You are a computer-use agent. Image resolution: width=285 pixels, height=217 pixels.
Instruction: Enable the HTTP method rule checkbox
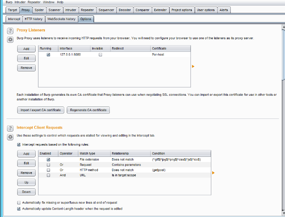[48, 170]
